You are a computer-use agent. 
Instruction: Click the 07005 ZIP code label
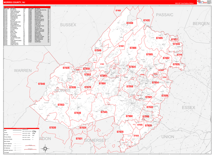point(149,54)
